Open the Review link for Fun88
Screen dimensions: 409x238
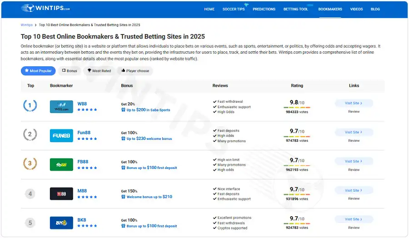pyautogui.click(x=354, y=140)
